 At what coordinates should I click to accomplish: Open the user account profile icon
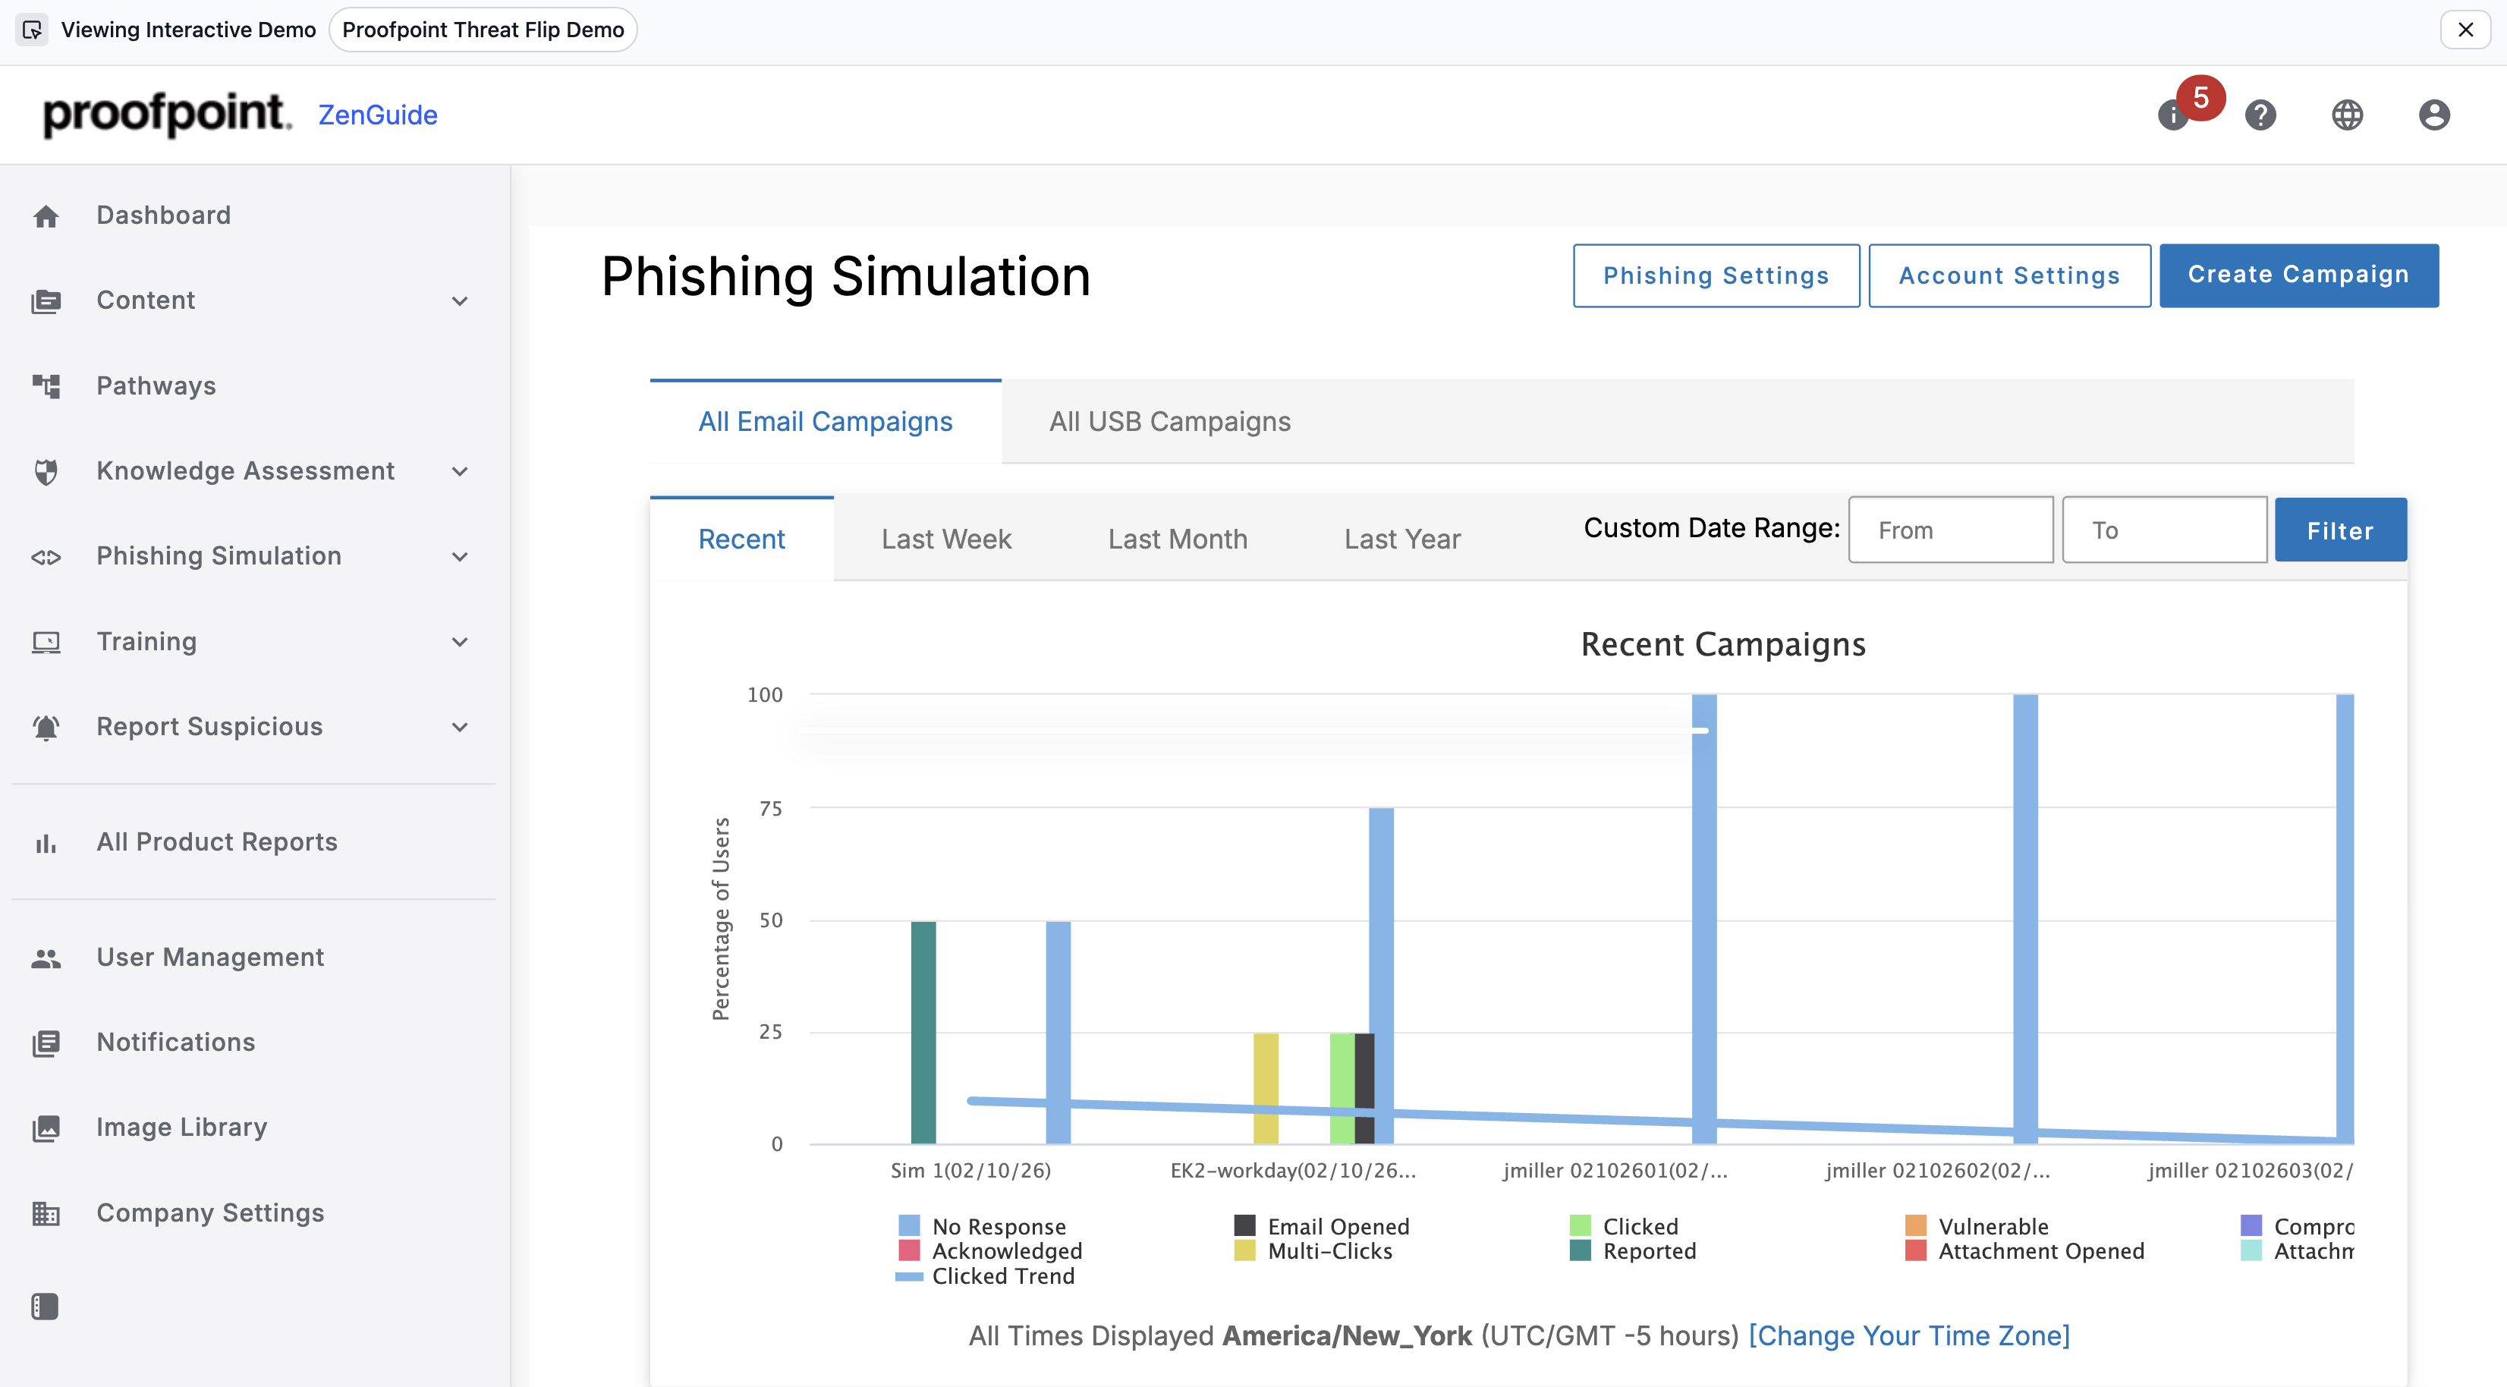2433,115
